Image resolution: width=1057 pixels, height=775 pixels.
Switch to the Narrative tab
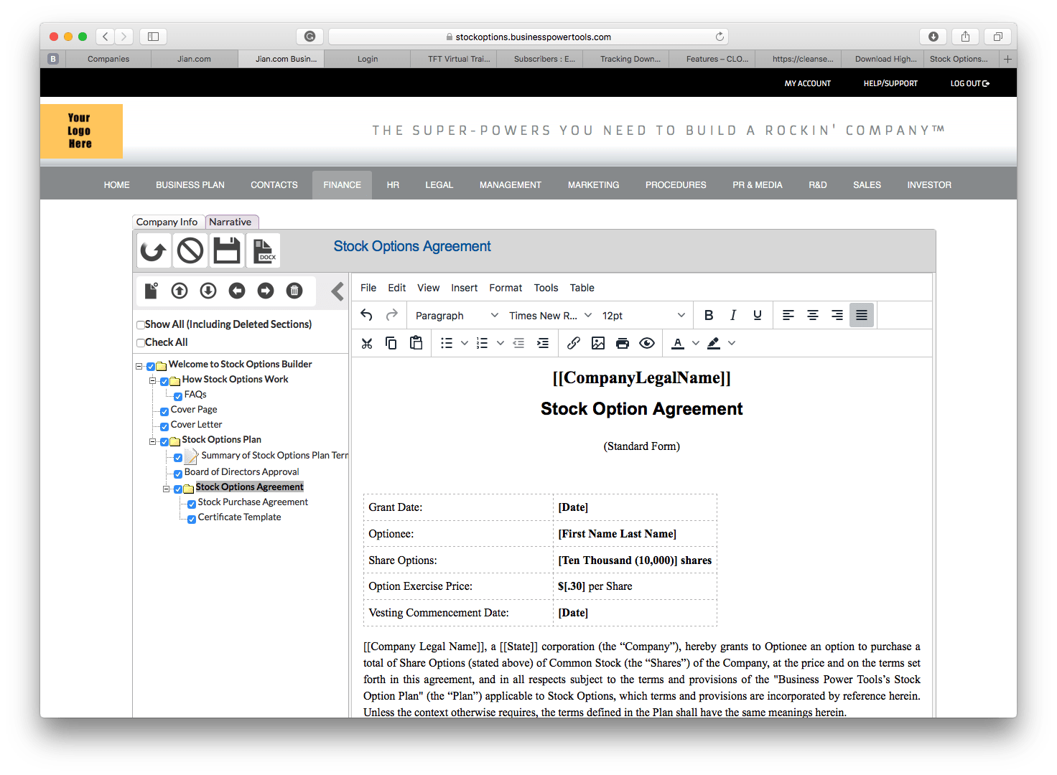[231, 222]
